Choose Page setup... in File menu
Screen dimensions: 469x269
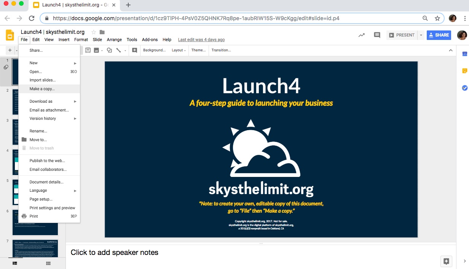pos(49,199)
